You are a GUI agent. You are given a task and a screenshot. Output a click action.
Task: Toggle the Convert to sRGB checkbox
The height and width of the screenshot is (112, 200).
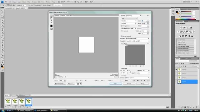[122, 36]
